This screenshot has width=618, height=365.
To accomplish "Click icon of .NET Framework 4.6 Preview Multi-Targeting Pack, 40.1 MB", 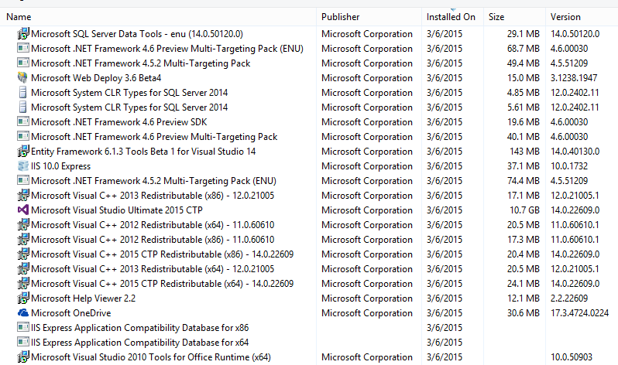I will click(23, 137).
